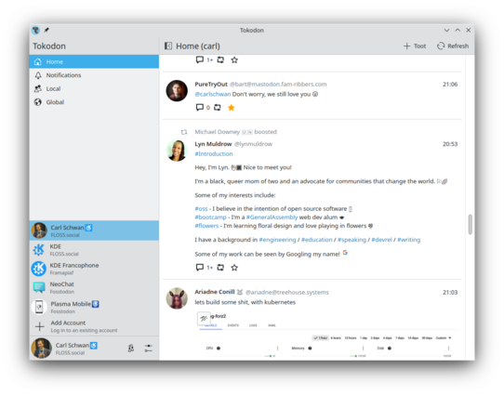This screenshot has width=504, height=395.
Task: Click the @carlschwan mention link
Action: [213, 94]
